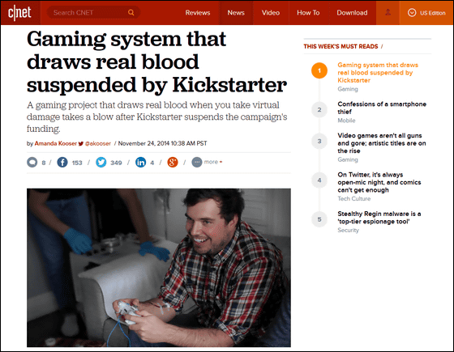454x352 pixels.
Task: Open the user profile icon
Action: 388,12
